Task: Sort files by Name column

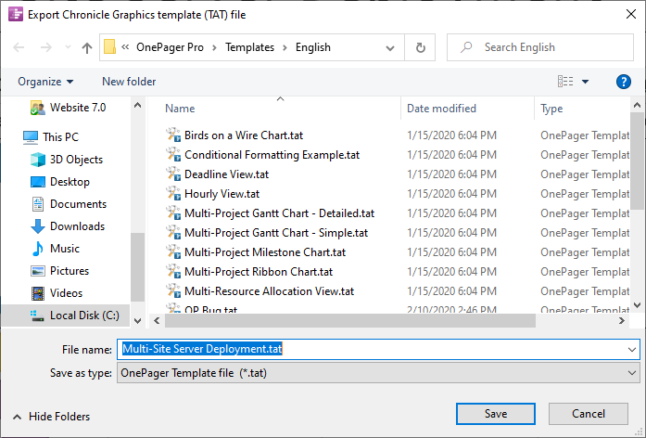Action: (180, 109)
